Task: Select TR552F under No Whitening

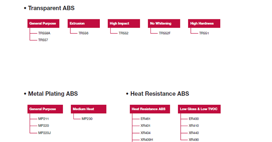Action: coord(165,33)
